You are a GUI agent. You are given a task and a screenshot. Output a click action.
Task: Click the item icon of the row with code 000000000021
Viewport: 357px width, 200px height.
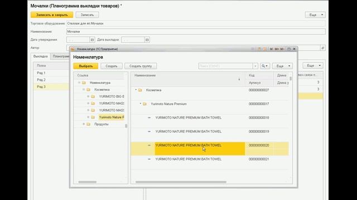click(x=149, y=159)
